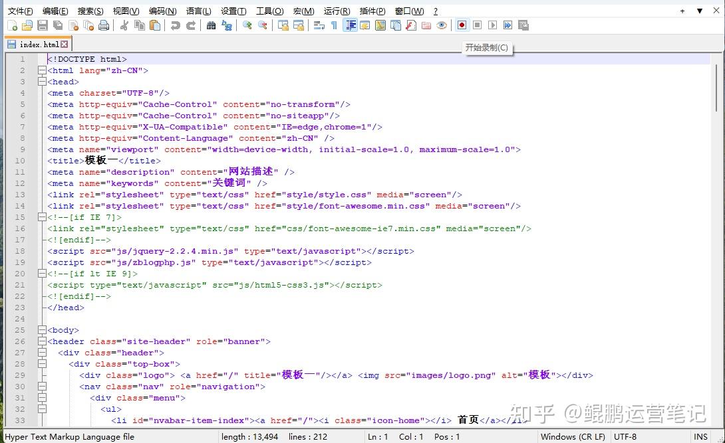Click the Zoom In magnifier icon
Viewport: 725px width, 443px height.
(247, 25)
